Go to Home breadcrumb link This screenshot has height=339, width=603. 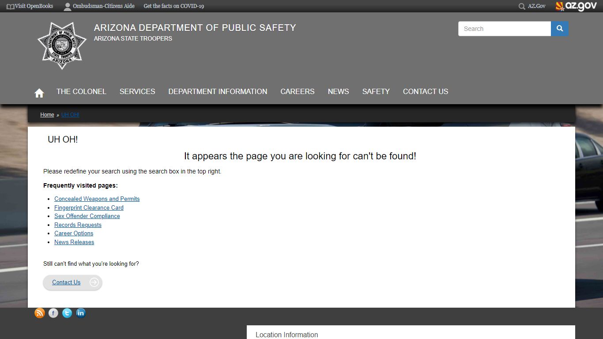tap(47, 115)
